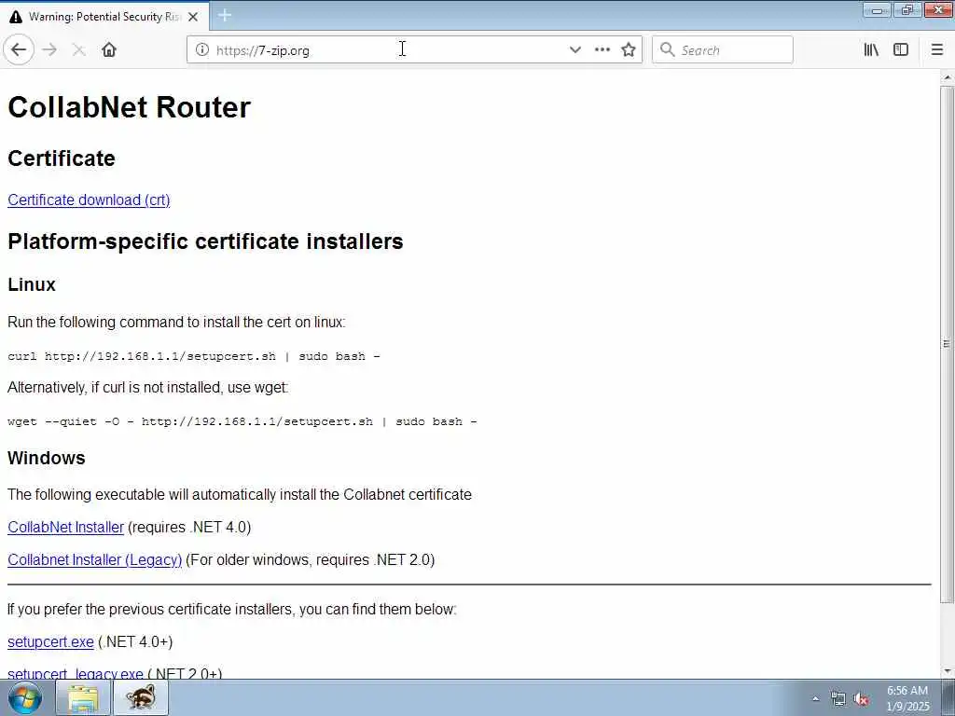The image size is (955, 716).
Task: Select the Warning: Potential Security Risk tab
Action: click(104, 17)
